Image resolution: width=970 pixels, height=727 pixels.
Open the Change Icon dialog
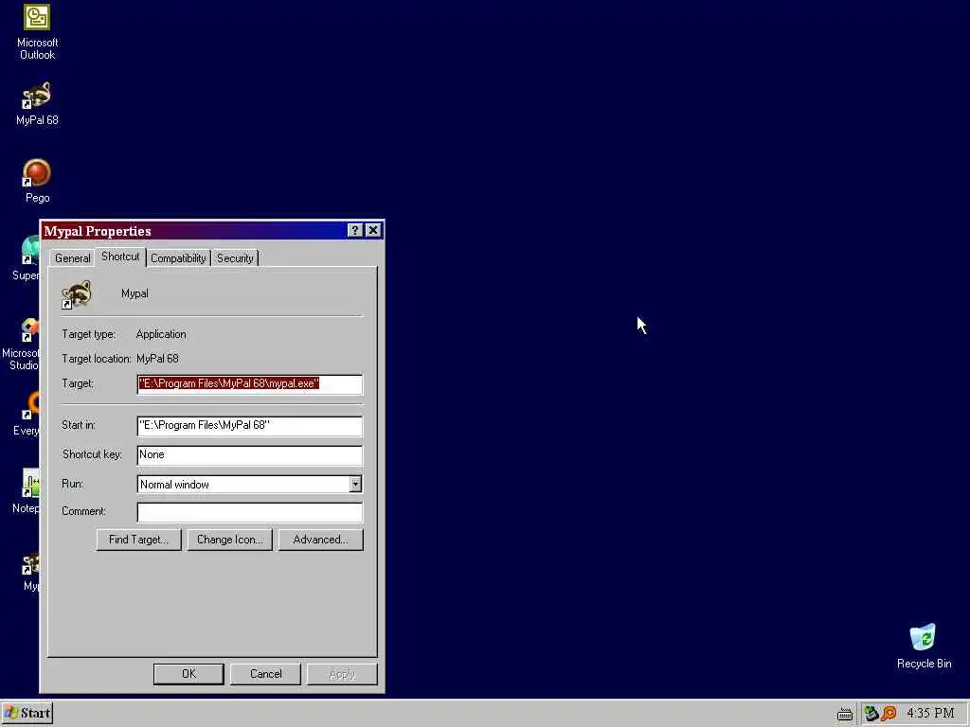click(x=230, y=540)
